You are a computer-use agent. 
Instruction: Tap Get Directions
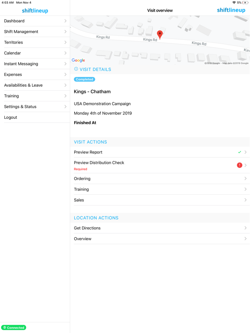click(x=160, y=228)
